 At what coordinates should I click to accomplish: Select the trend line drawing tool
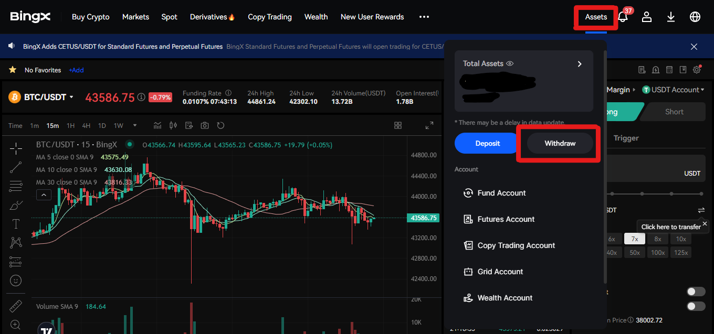[x=16, y=167]
